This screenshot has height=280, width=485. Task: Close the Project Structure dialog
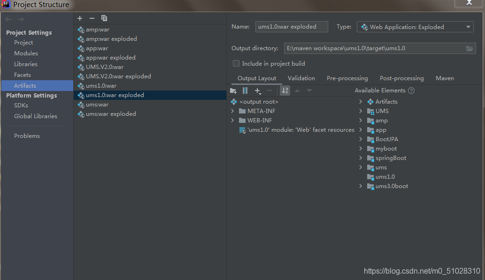coord(469,3)
